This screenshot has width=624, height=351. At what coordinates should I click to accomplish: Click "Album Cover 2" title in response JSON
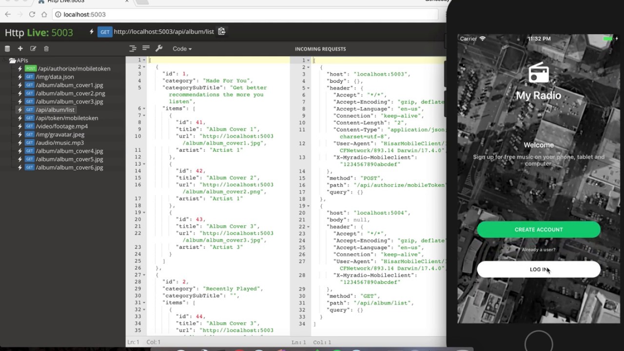[233, 178]
